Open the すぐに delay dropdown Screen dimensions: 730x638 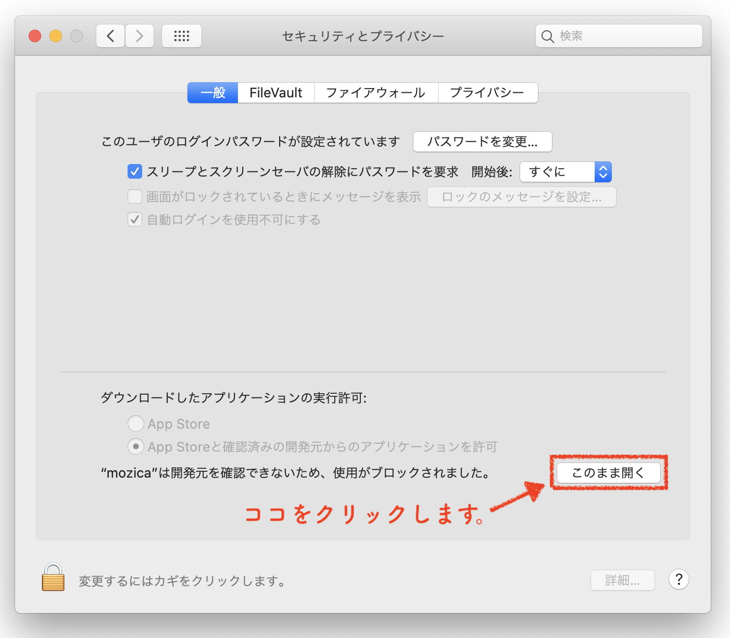coord(565,172)
